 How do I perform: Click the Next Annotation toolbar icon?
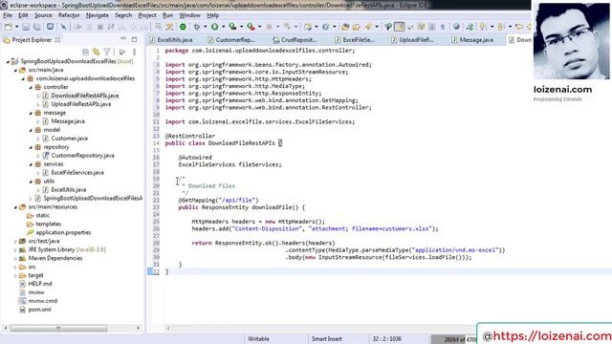pyautogui.click(x=483, y=27)
